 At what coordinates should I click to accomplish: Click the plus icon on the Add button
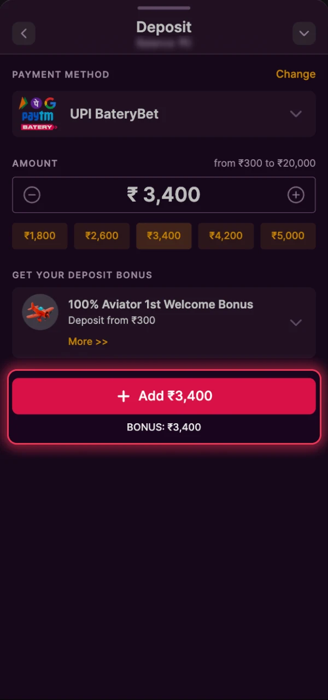click(x=124, y=396)
